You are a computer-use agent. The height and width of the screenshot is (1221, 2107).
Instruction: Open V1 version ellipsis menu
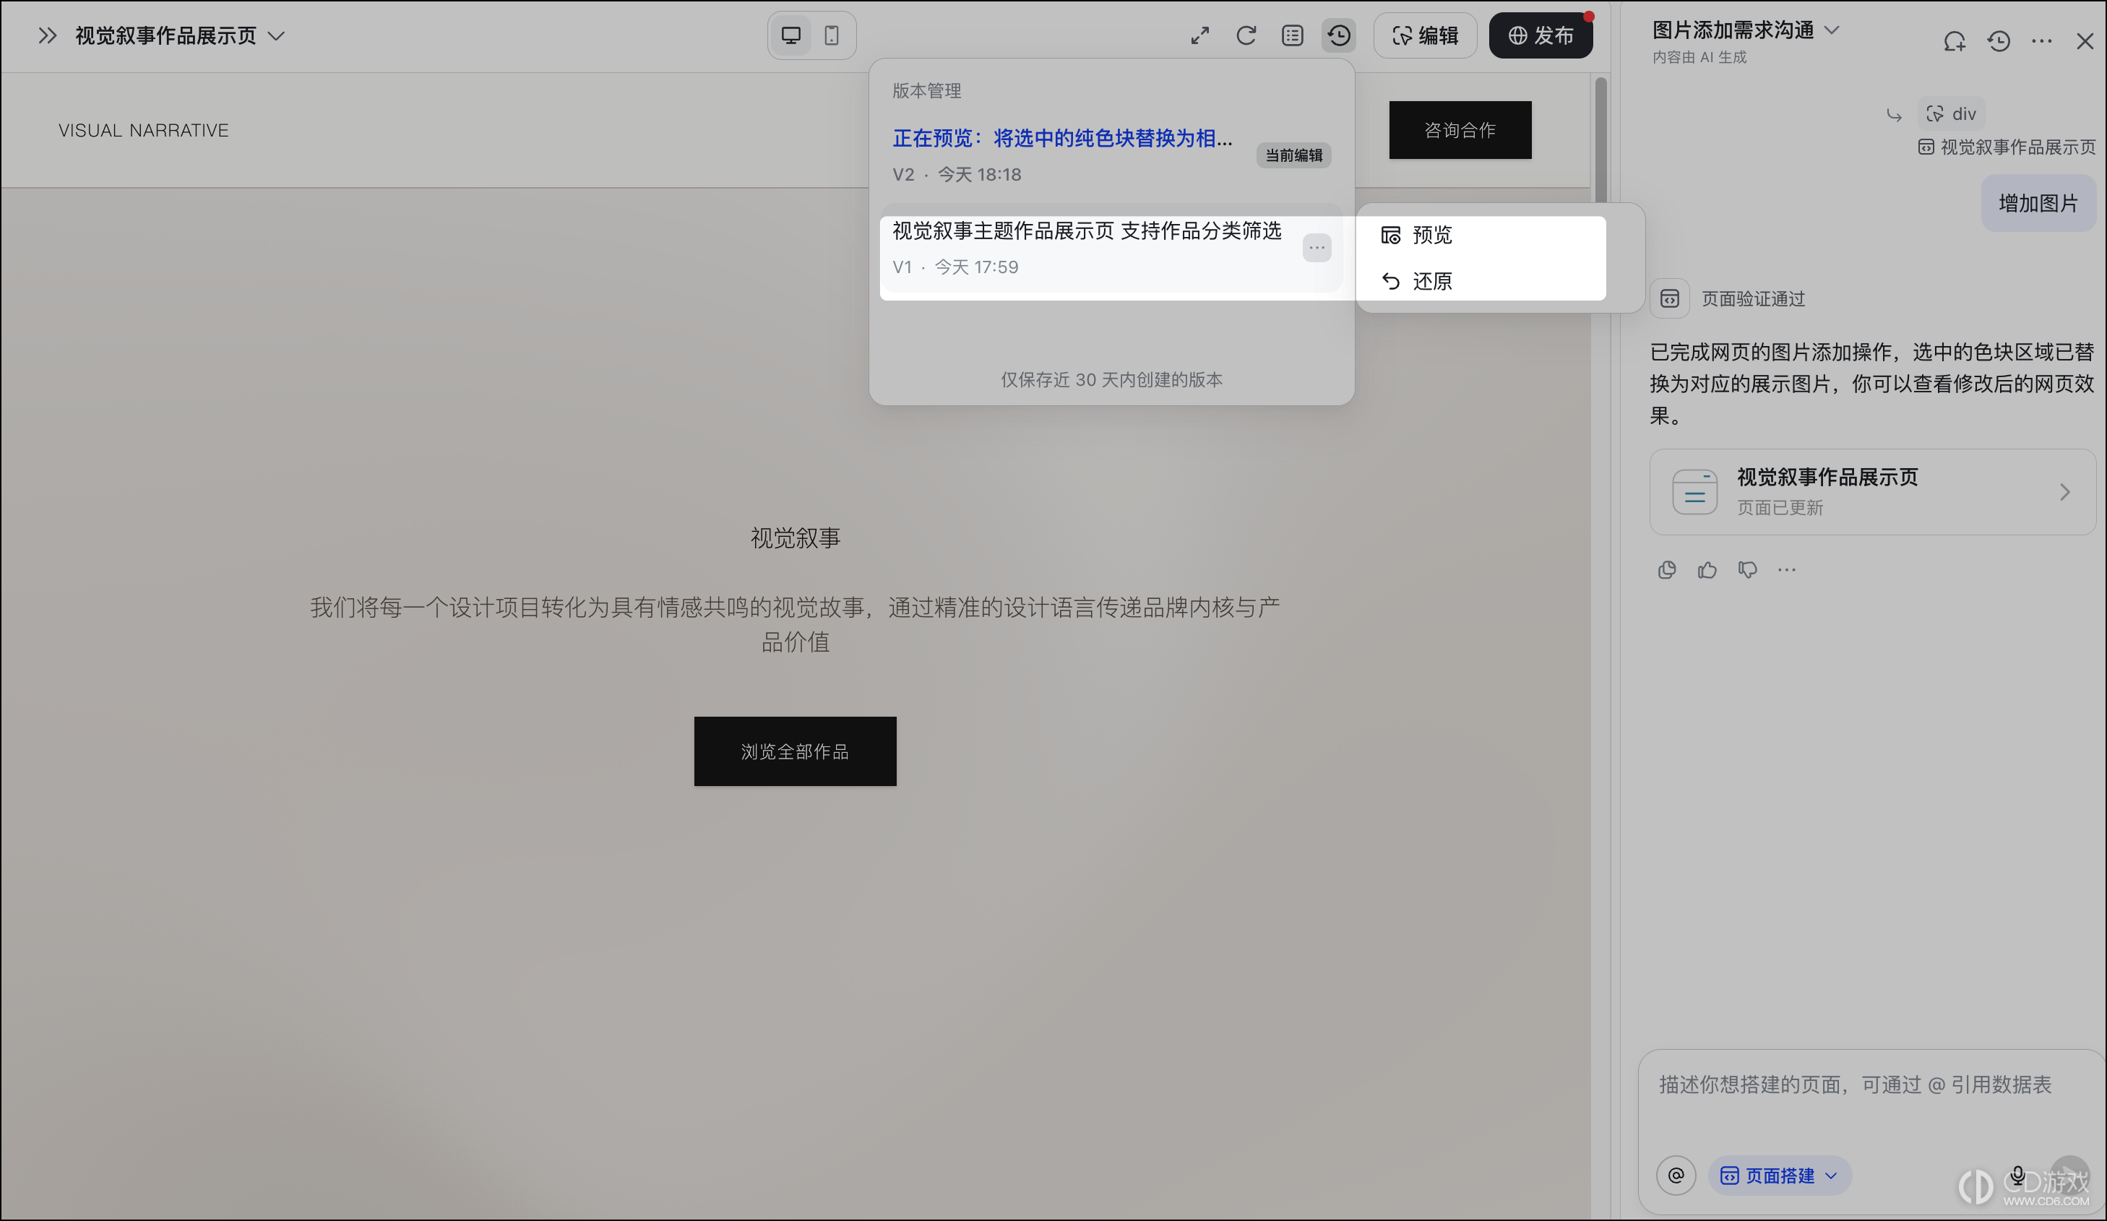point(1317,248)
